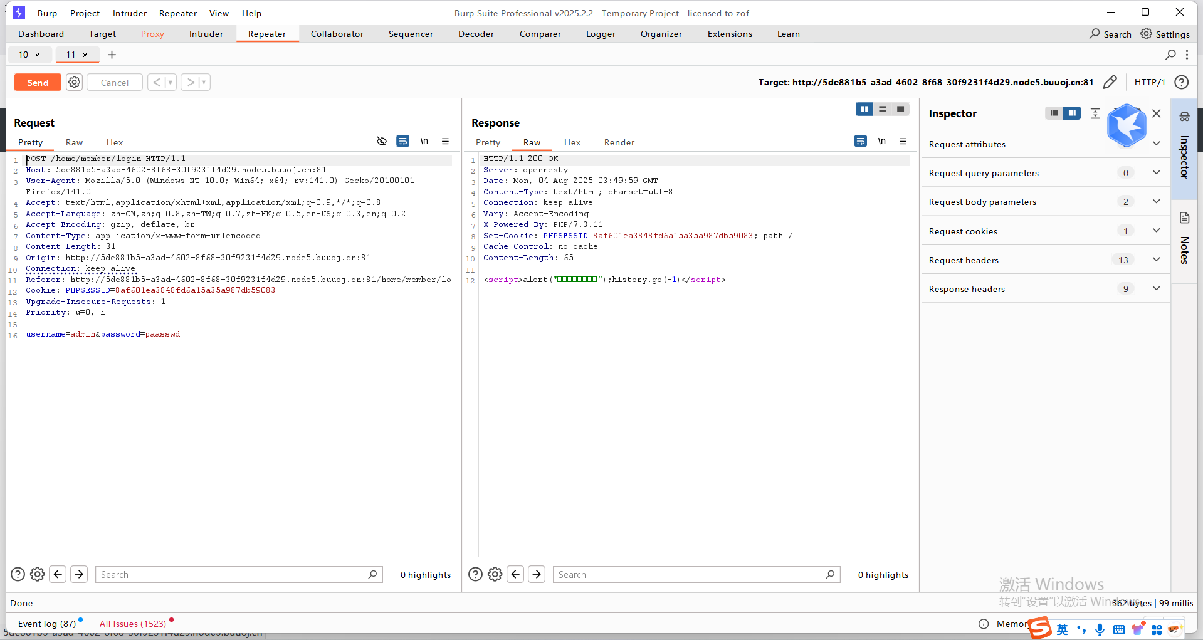Open the Intruder menu
Viewport: 1203px width, 640px height.
pyautogui.click(x=130, y=13)
